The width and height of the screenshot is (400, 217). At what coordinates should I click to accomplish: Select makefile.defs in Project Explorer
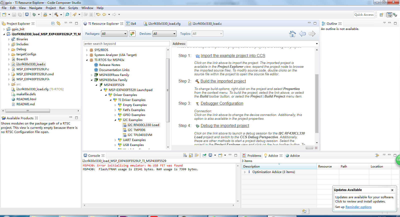tap(26, 94)
